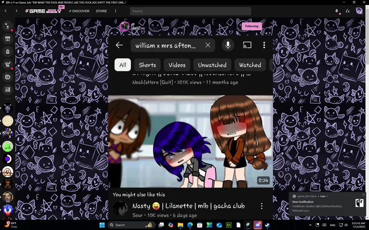Open the shop icon in the sidebar
369x230 pixels.
coord(7,39)
